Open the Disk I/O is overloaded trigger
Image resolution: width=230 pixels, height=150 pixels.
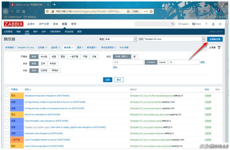tap(42, 115)
